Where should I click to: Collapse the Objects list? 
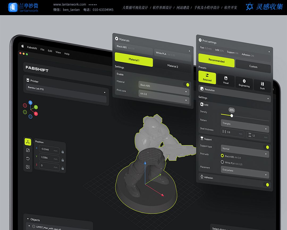[x=28, y=219]
